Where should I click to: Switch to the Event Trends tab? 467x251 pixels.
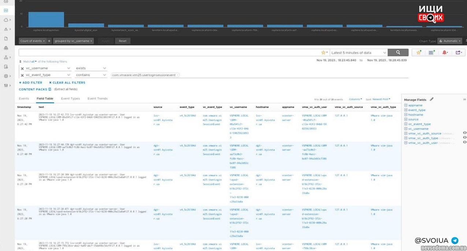tap(97, 99)
